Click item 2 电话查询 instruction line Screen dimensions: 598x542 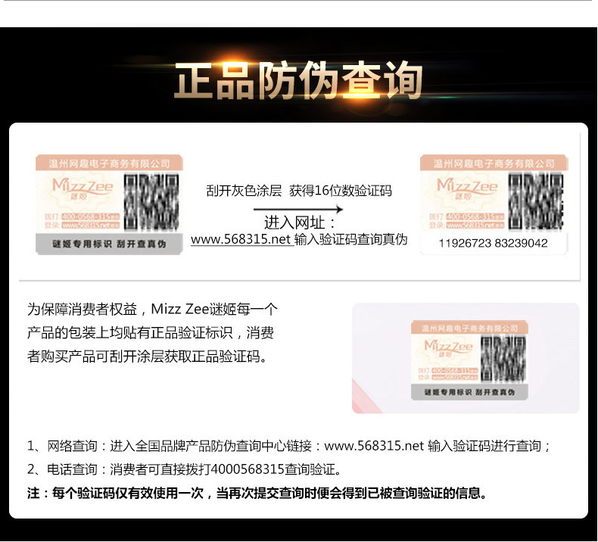[x=184, y=469]
